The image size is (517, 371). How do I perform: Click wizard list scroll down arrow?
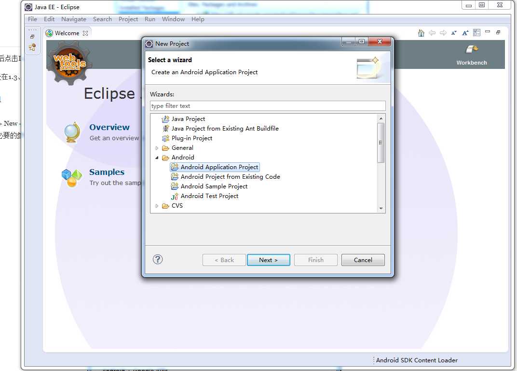381,208
